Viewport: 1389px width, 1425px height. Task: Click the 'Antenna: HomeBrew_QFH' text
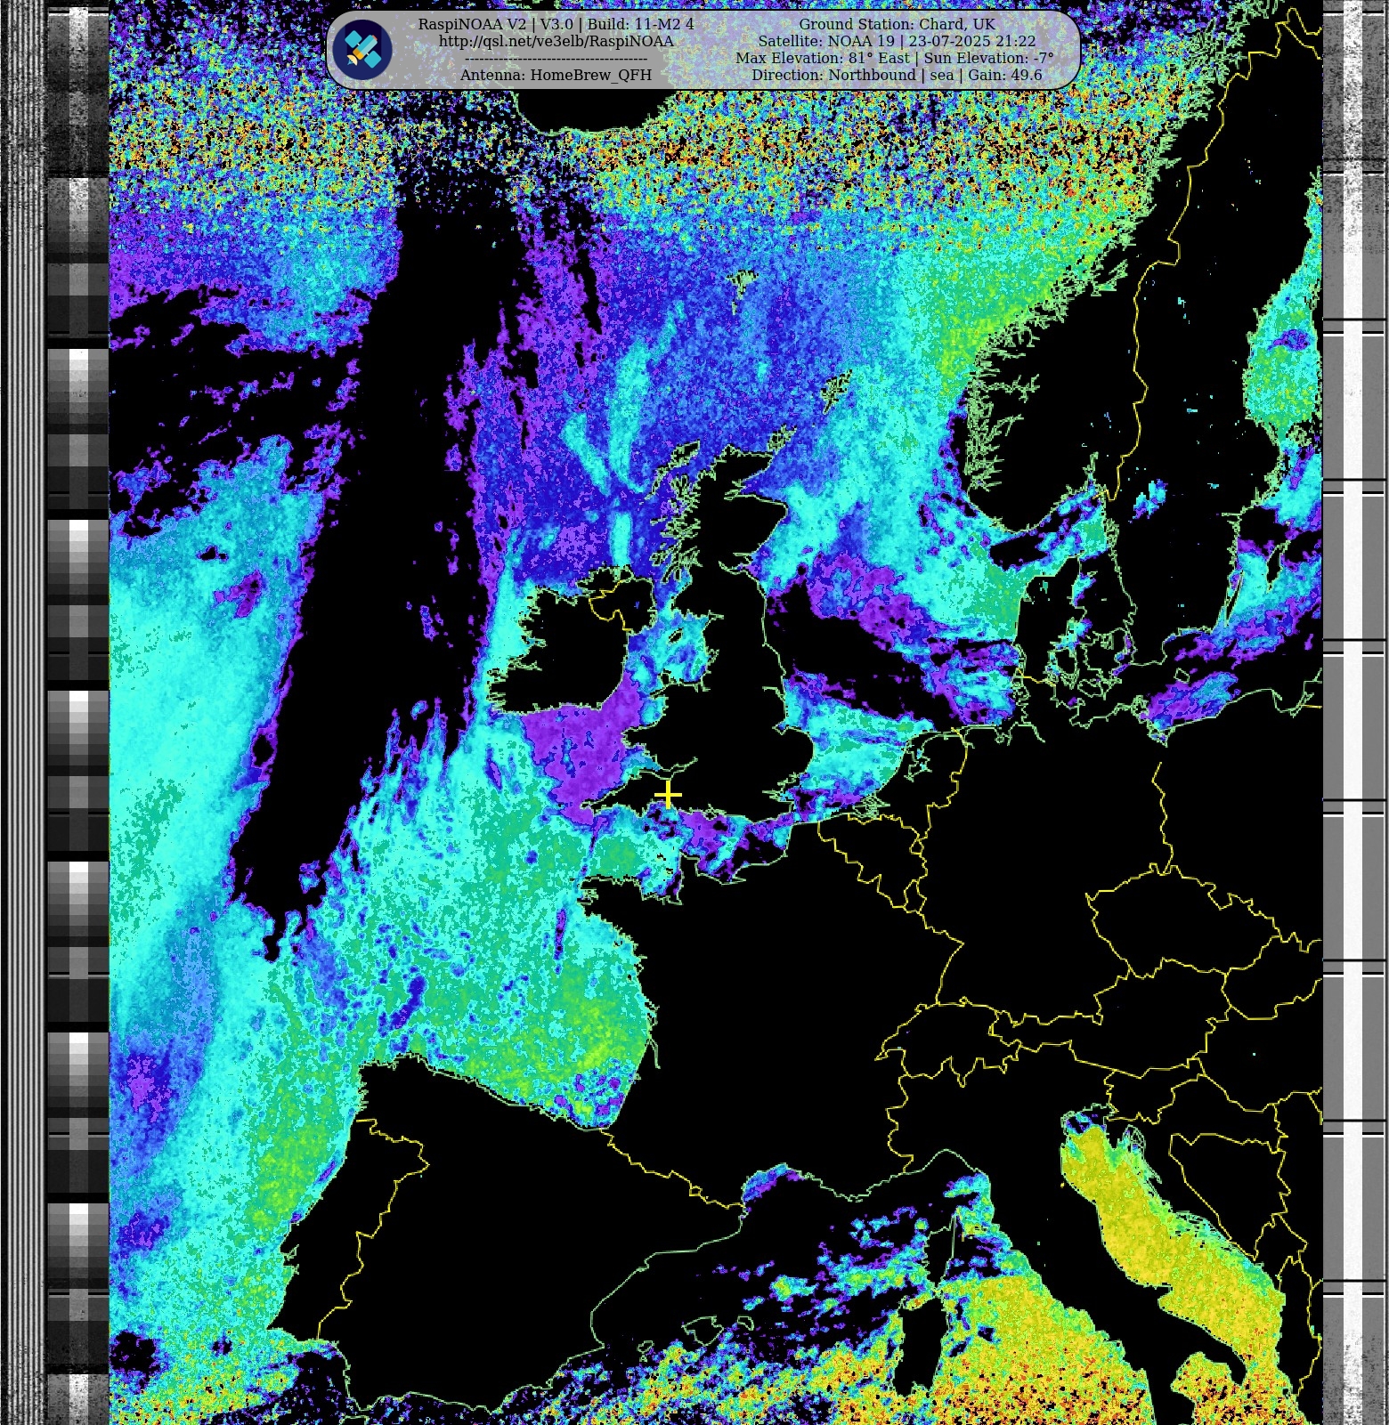(556, 75)
